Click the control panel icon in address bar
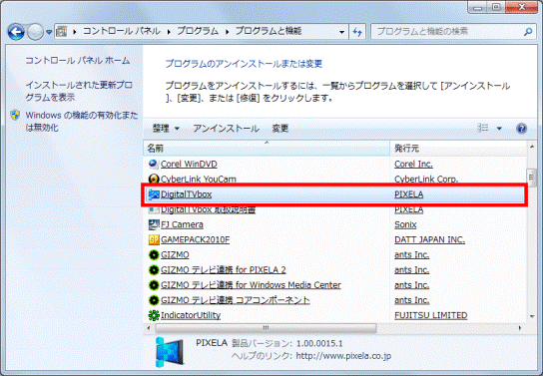This screenshot has width=543, height=376. coord(62,32)
